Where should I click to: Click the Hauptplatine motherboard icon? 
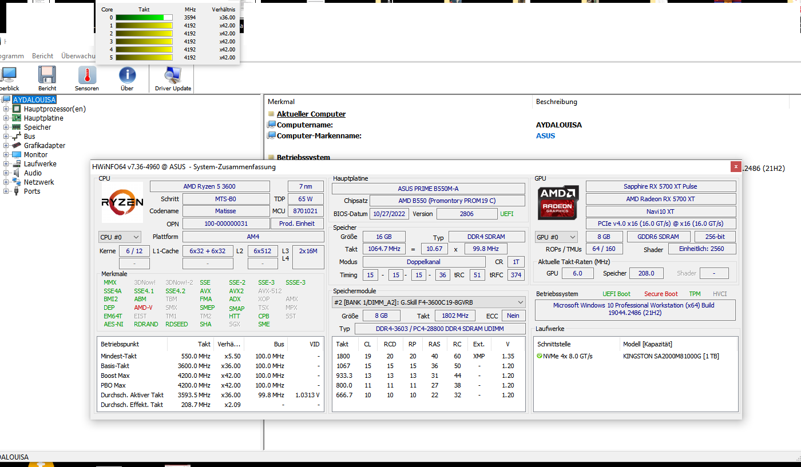point(17,118)
